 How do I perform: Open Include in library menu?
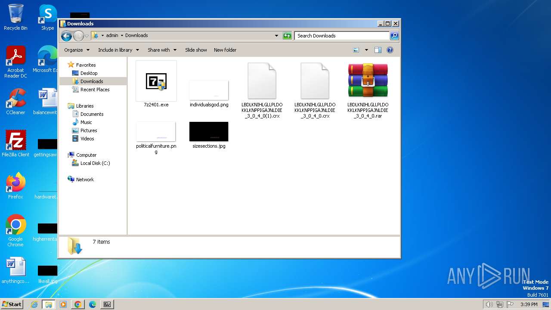118,50
